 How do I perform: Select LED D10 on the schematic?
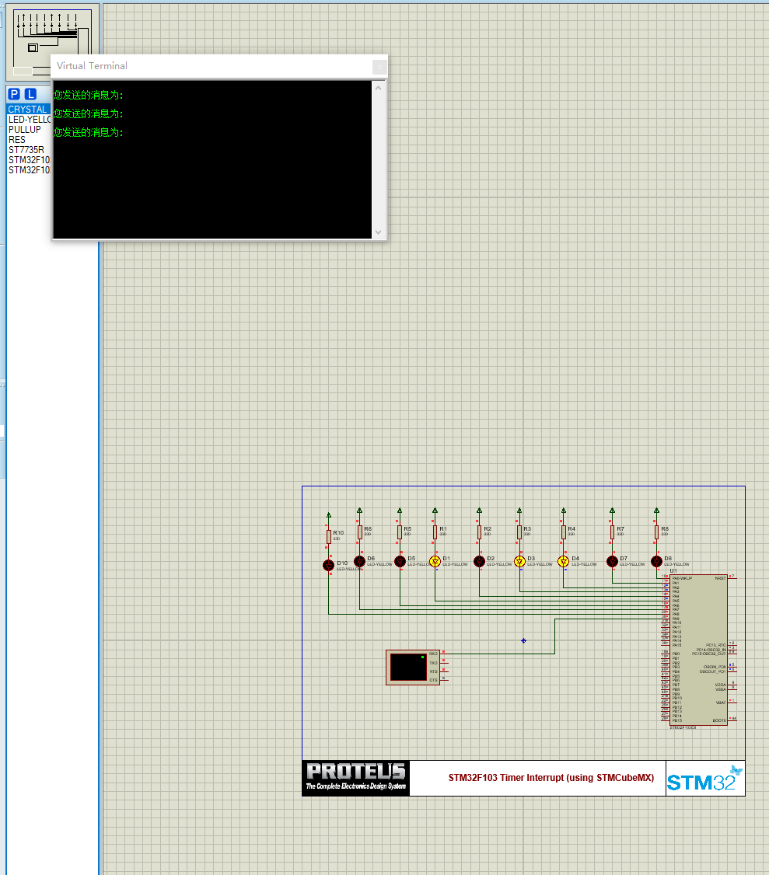328,565
